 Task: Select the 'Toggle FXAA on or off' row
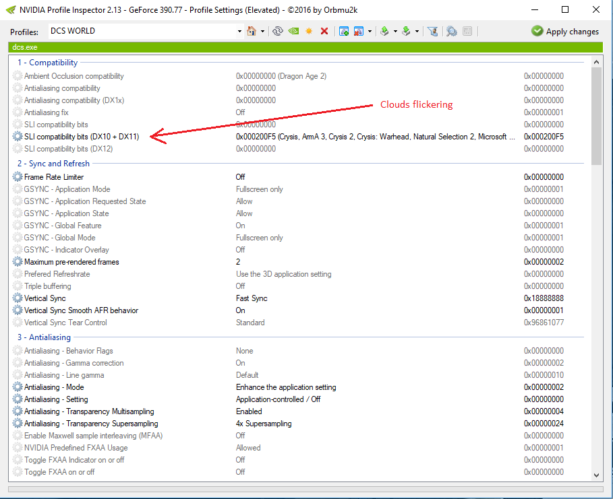click(x=299, y=471)
